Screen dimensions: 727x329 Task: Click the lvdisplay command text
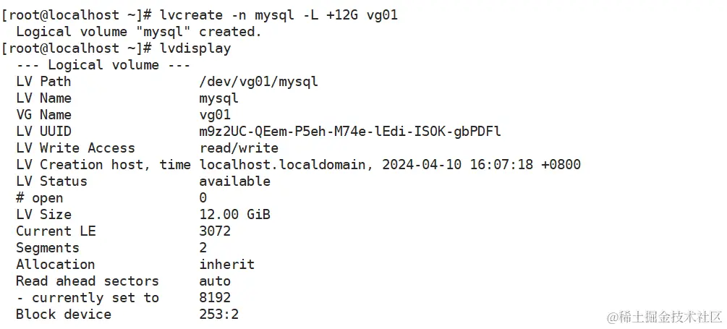point(195,48)
